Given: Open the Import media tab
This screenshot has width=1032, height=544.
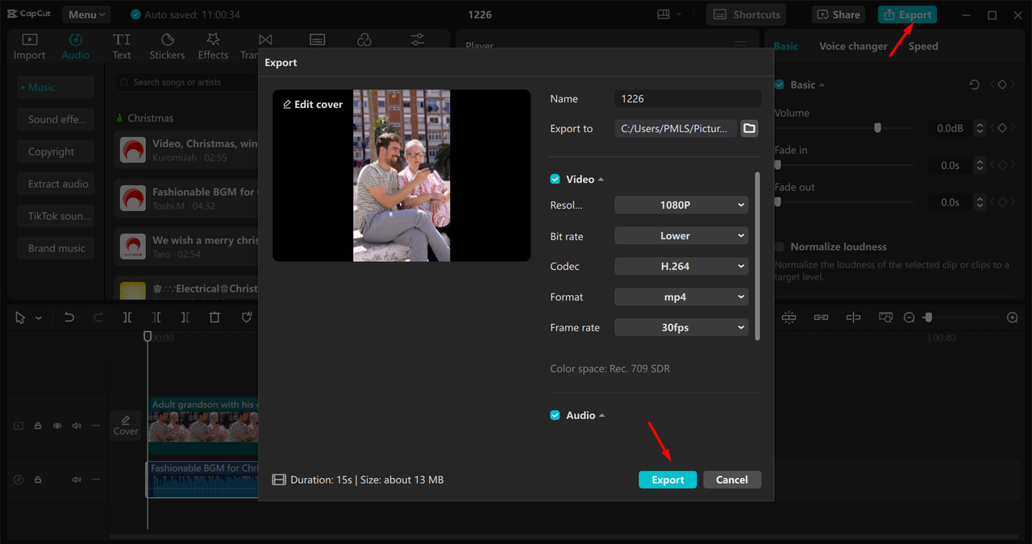Looking at the screenshot, I should click(x=29, y=46).
